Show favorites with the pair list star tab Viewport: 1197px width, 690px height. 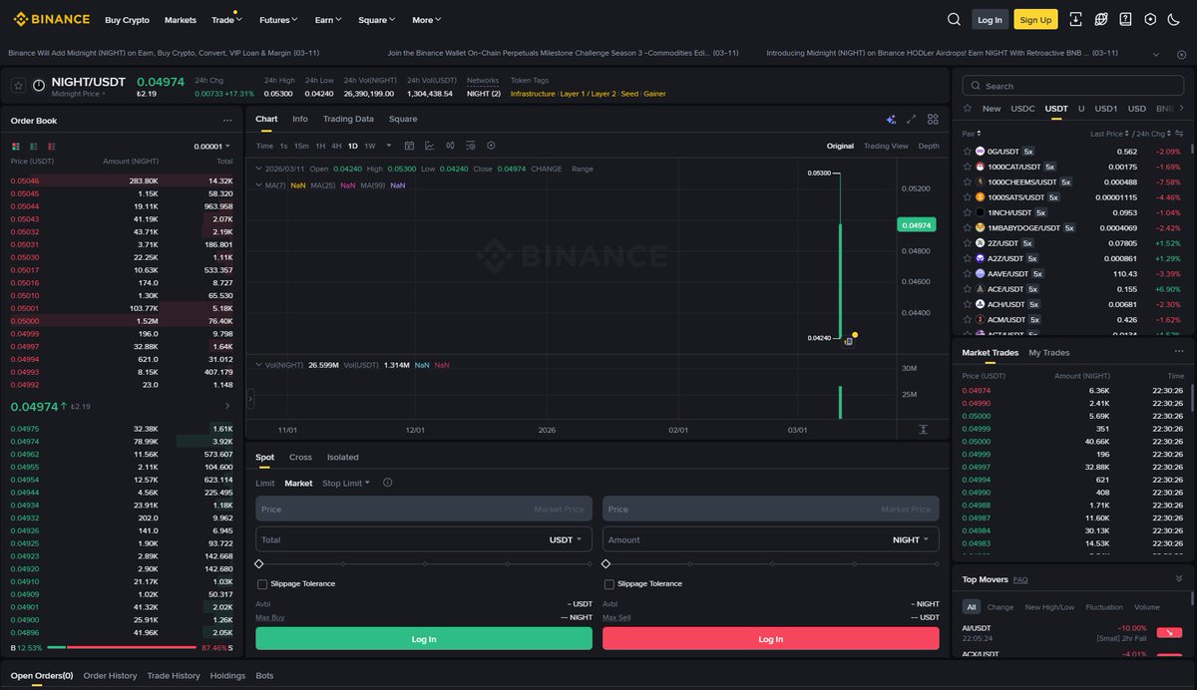click(x=967, y=109)
